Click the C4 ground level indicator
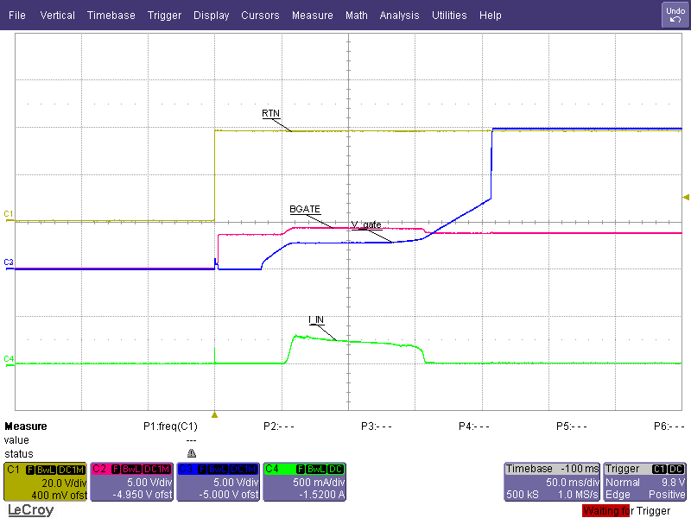Image resolution: width=691 pixels, height=518 pixels. click(9, 358)
